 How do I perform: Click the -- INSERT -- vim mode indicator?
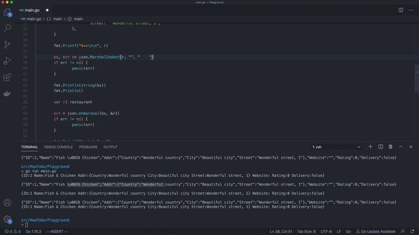(57, 232)
